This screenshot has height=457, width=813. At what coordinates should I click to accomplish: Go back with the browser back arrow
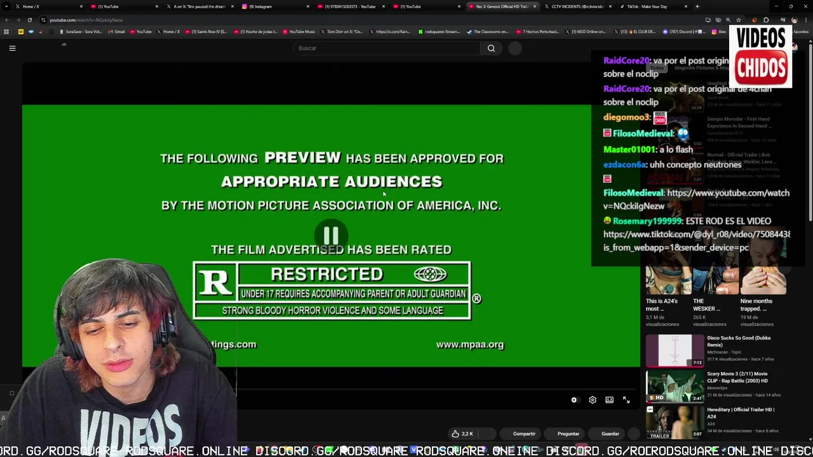click(7, 20)
